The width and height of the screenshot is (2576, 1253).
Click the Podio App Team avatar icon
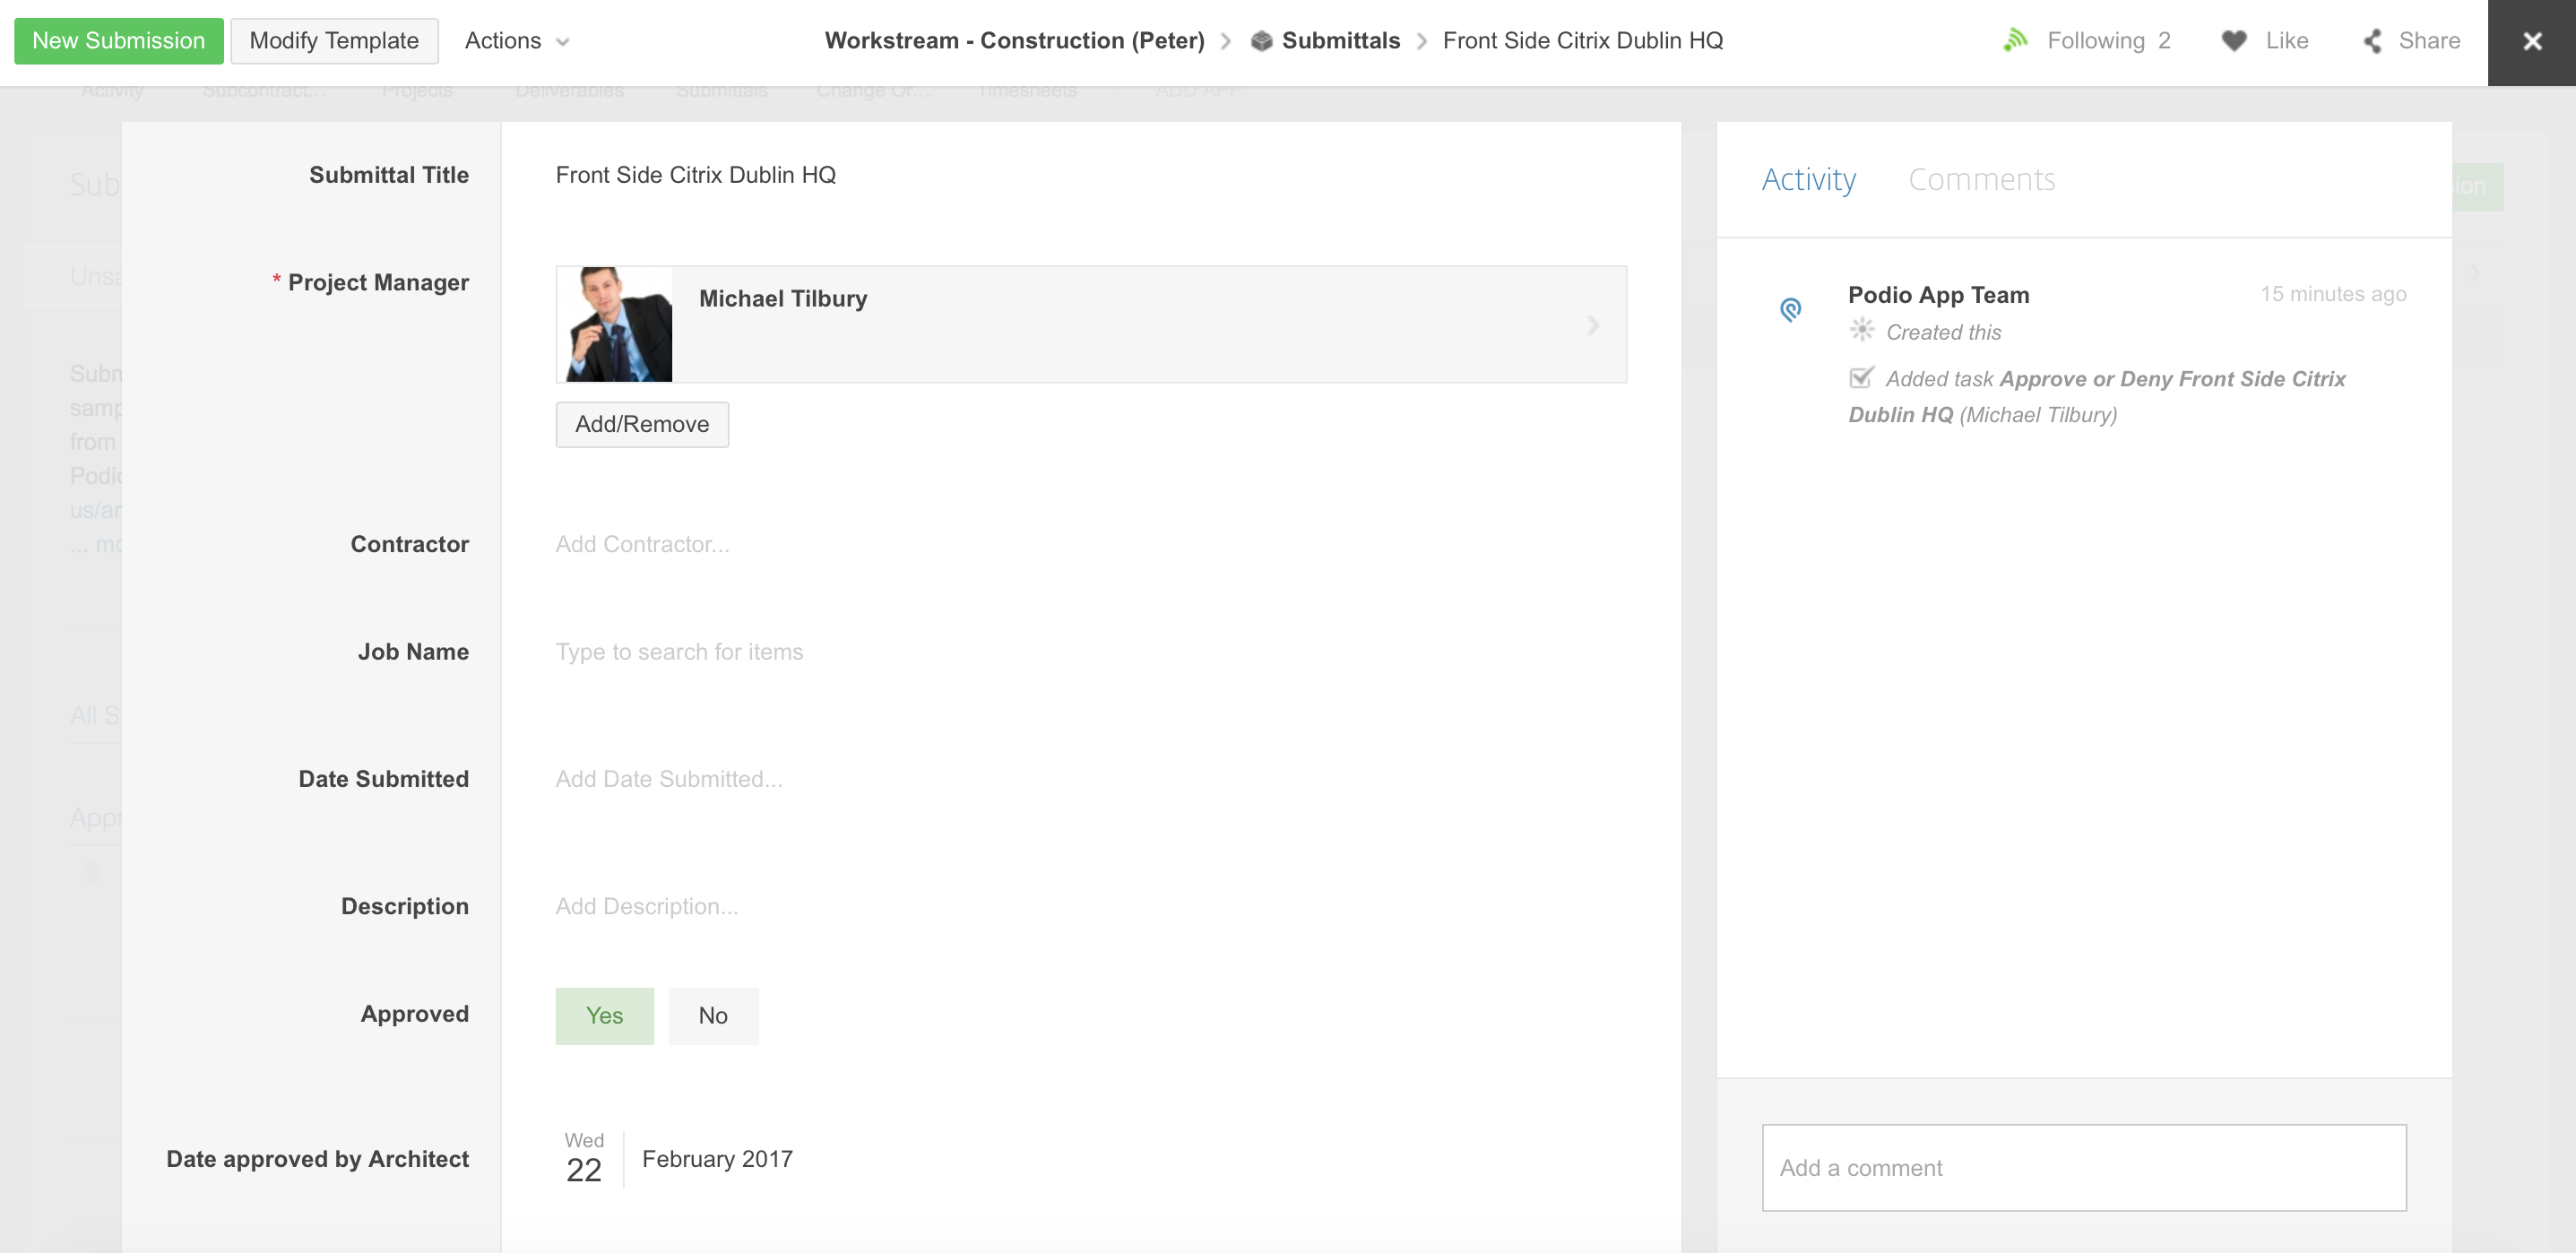1791,310
